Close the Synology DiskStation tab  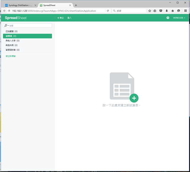(35, 5)
